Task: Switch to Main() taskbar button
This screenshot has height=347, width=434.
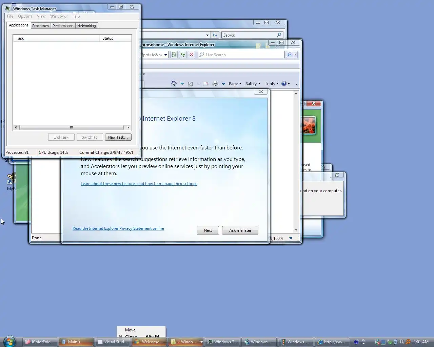Action: pos(76,342)
